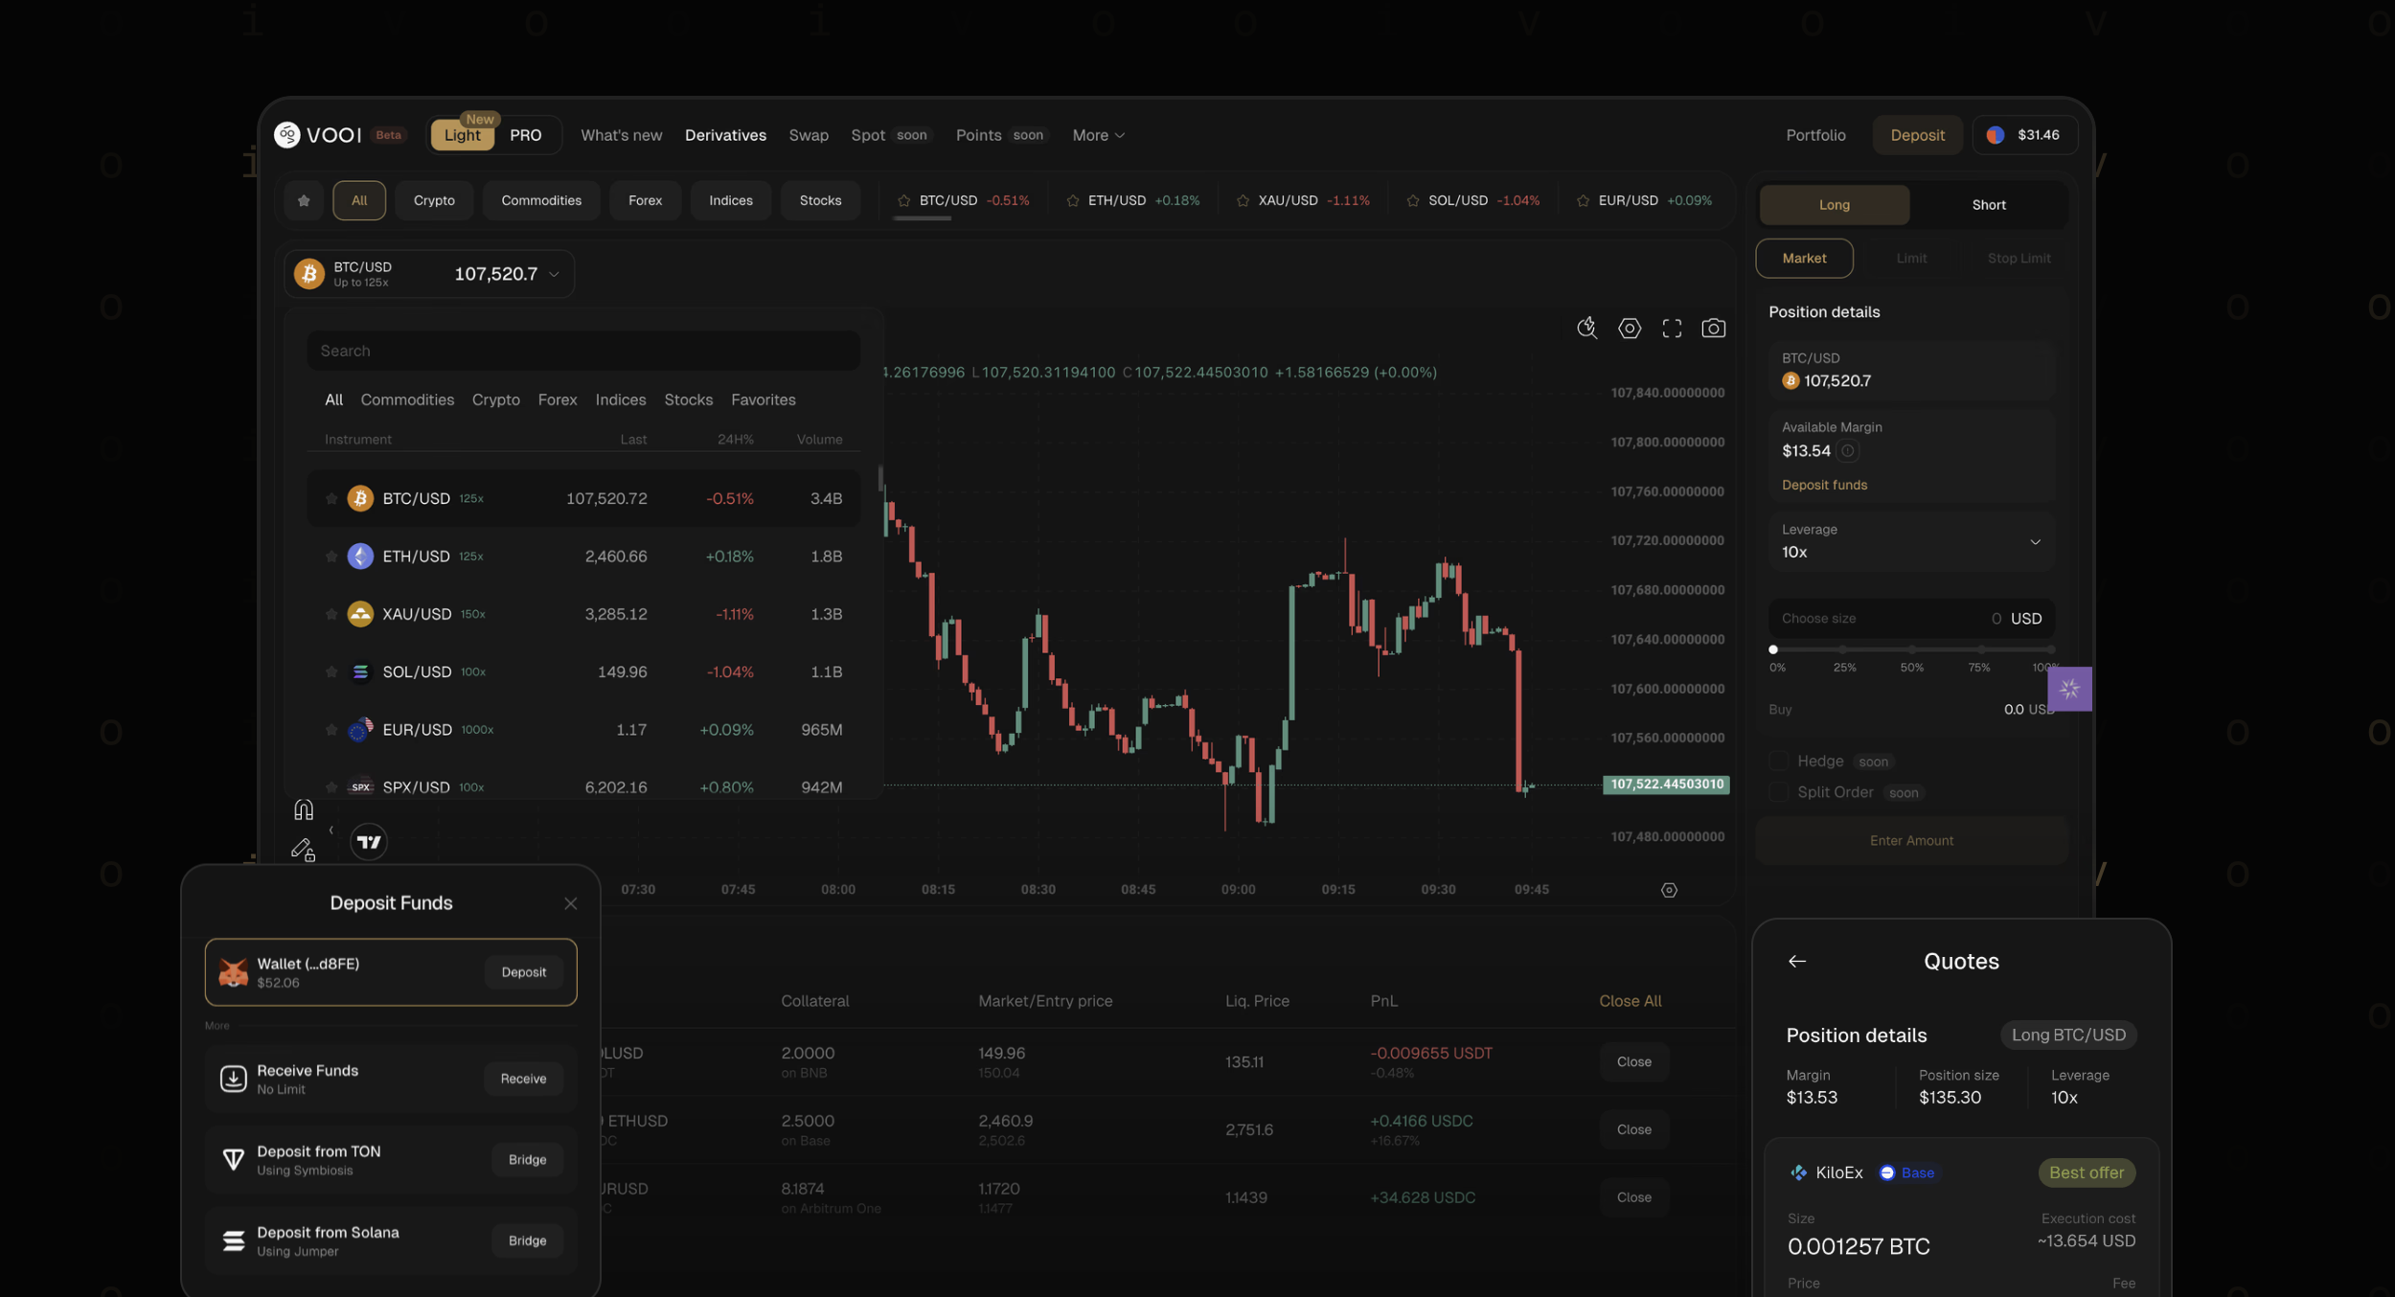Click the pencil lock drawing tool
Screen dimensions: 2395x1297
[x=303, y=850]
